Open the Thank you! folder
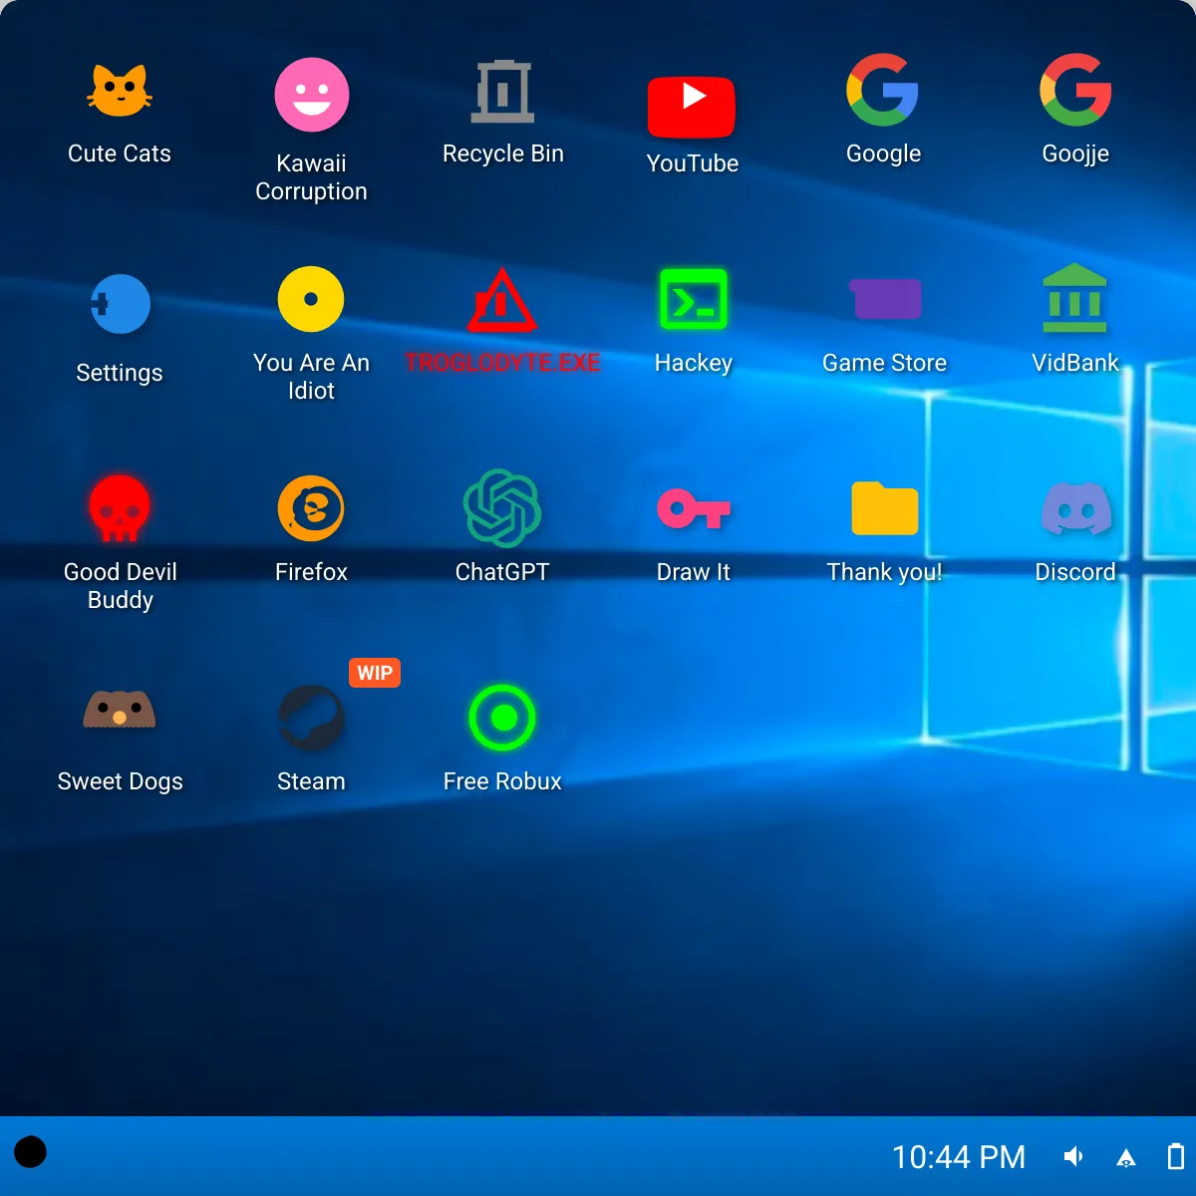1196x1196 pixels. (885, 508)
